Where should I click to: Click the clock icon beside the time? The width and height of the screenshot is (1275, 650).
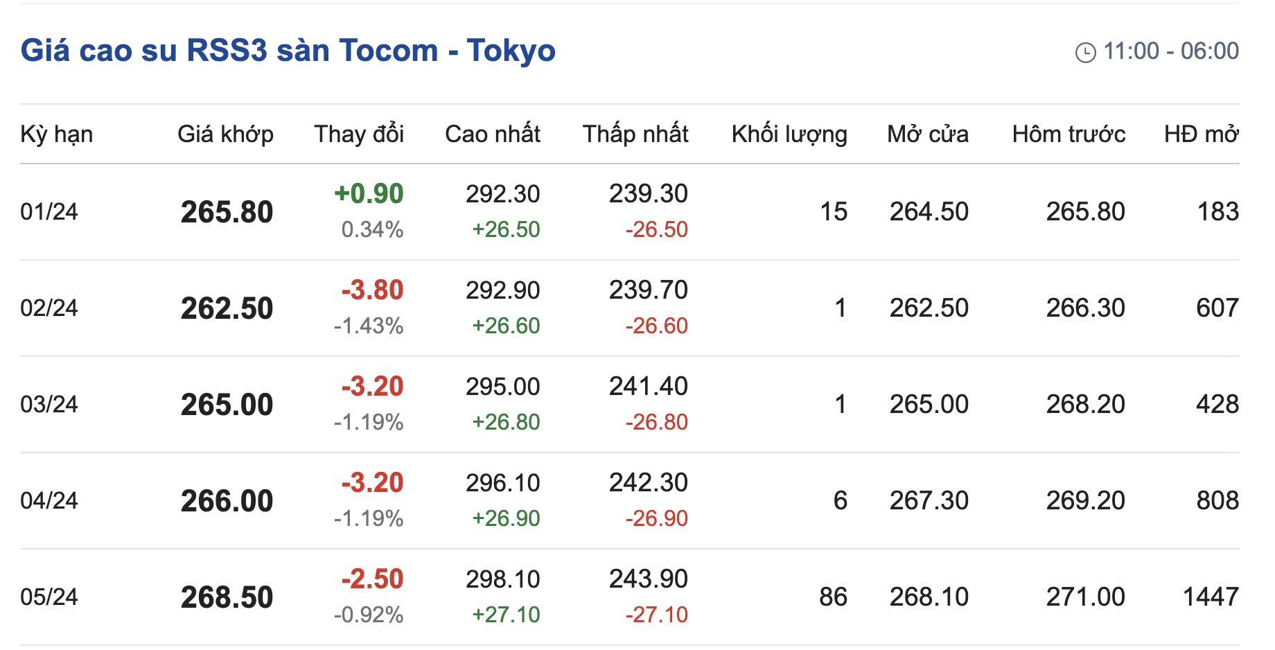click(1085, 52)
